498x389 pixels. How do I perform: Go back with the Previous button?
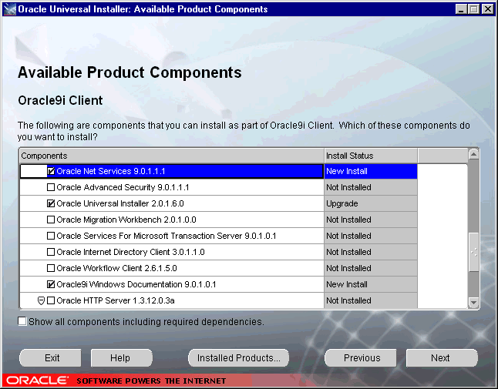[361, 358]
